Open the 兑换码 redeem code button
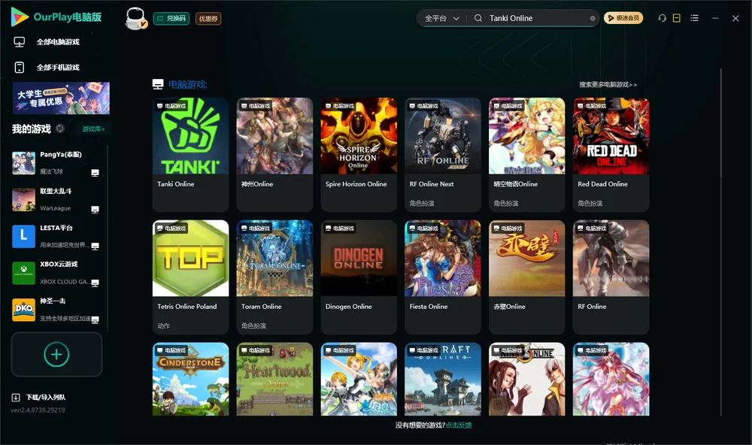 point(171,19)
